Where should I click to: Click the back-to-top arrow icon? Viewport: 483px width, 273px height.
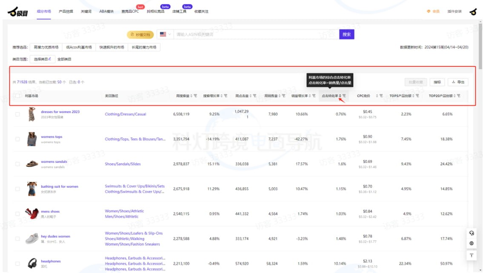click(471, 256)
